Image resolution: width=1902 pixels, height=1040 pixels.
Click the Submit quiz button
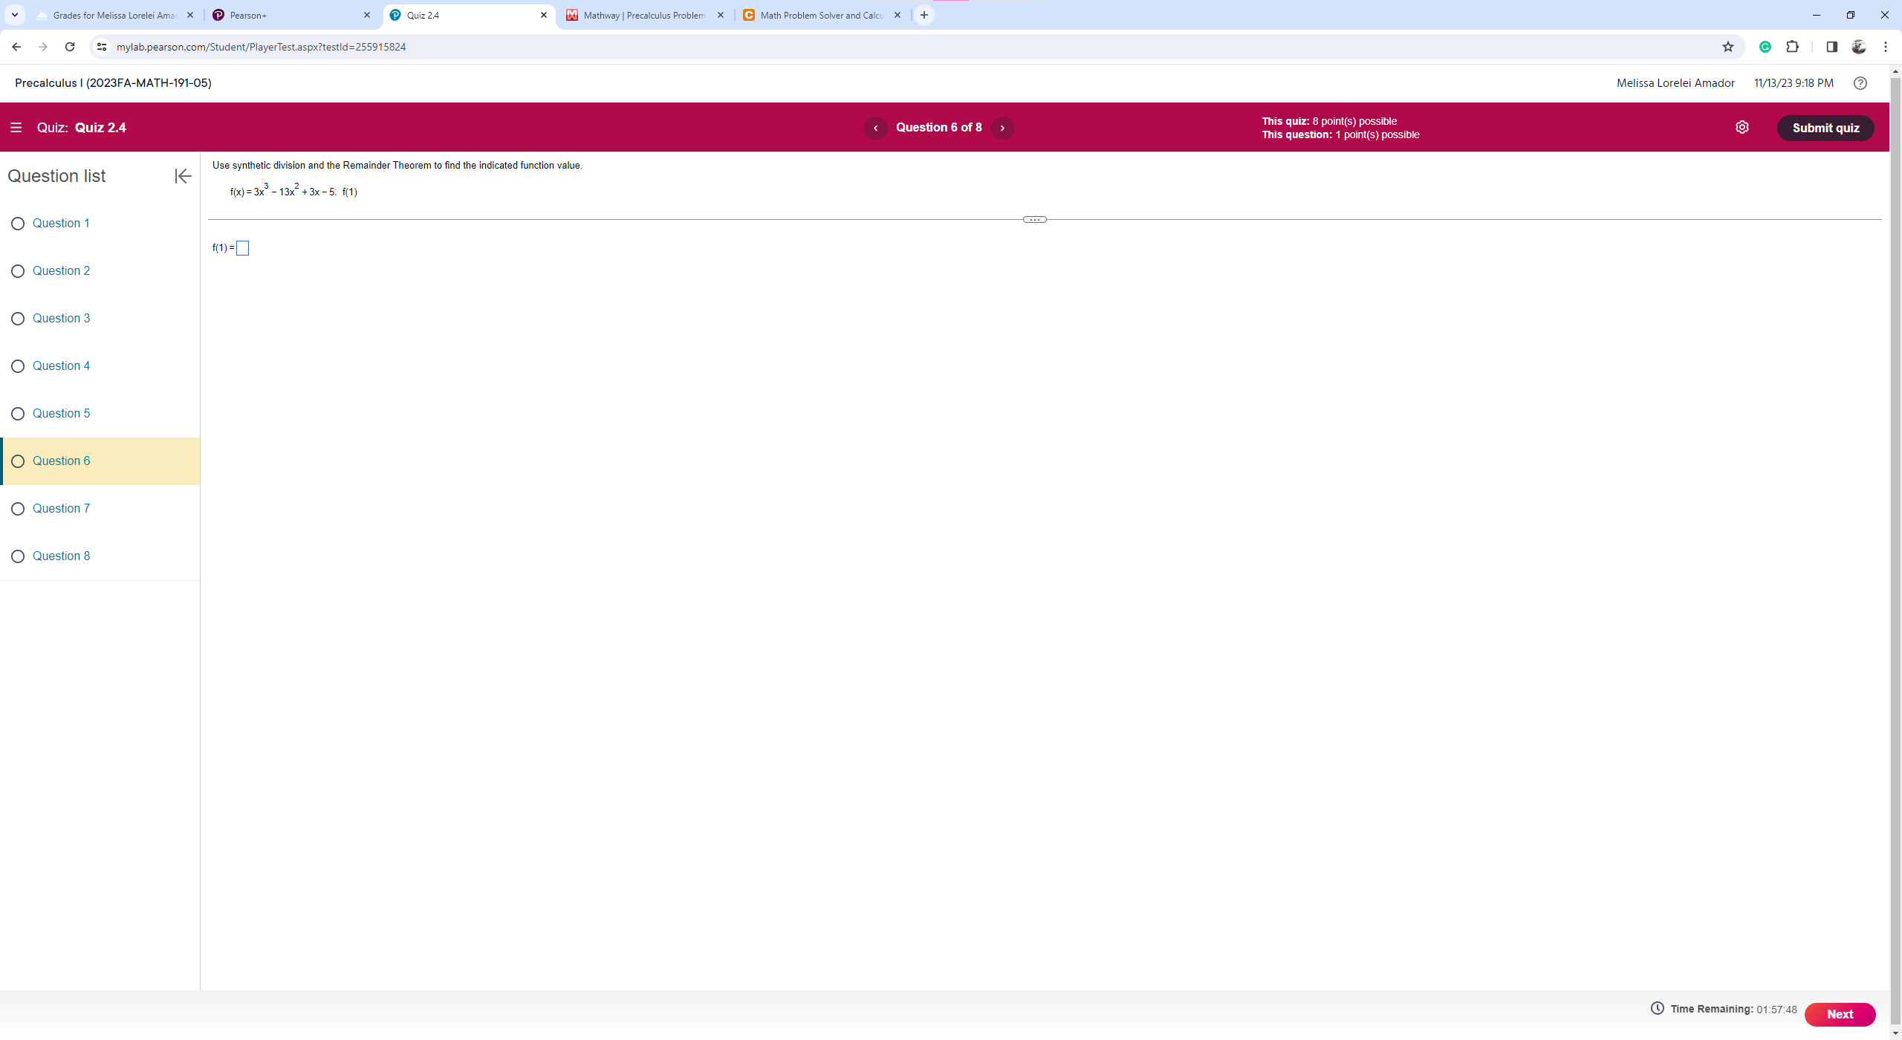click(x=1825, y=128)
